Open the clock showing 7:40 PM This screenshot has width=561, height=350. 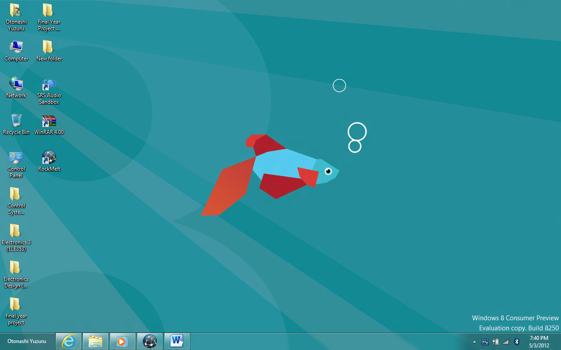pyautogui.click(x=538, y=341)
